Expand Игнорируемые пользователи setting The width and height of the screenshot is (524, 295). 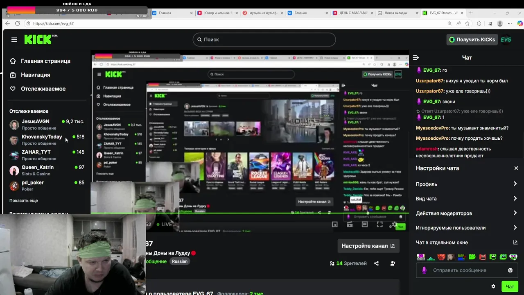coord(467,228)
